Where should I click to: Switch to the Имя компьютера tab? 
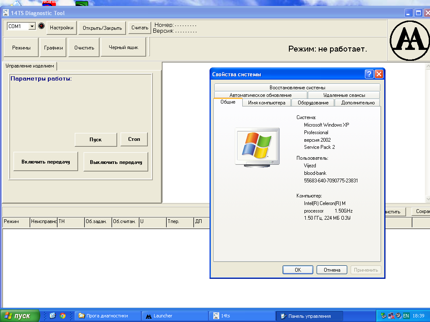point(267,103)
